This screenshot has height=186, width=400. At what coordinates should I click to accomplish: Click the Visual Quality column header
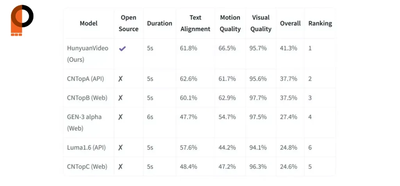pos(261,23)
